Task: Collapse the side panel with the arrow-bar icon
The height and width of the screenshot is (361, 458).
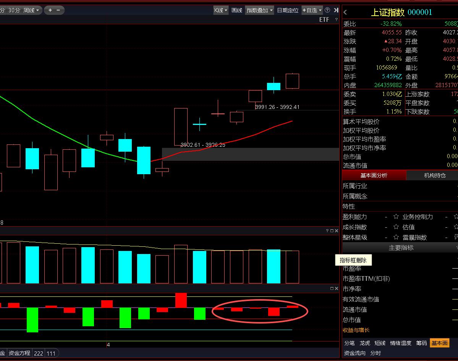Action: click(x=336, y=10)
